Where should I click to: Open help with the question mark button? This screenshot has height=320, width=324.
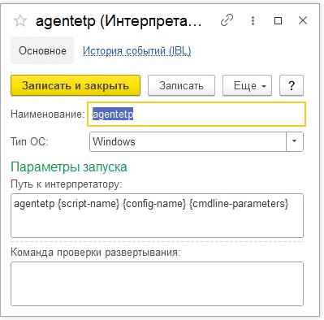[292, 85]
